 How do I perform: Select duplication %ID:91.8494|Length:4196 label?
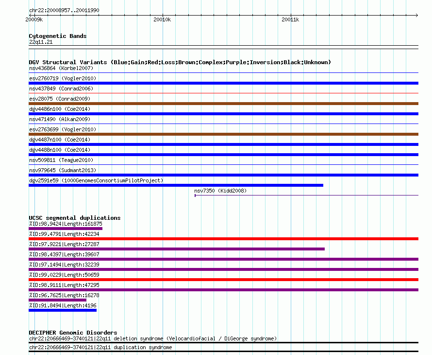(x=63, y=305)
